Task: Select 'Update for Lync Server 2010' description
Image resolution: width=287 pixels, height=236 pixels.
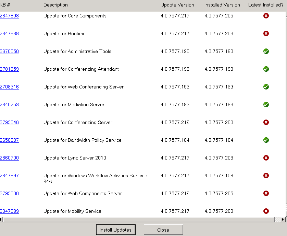Action: 75,158
